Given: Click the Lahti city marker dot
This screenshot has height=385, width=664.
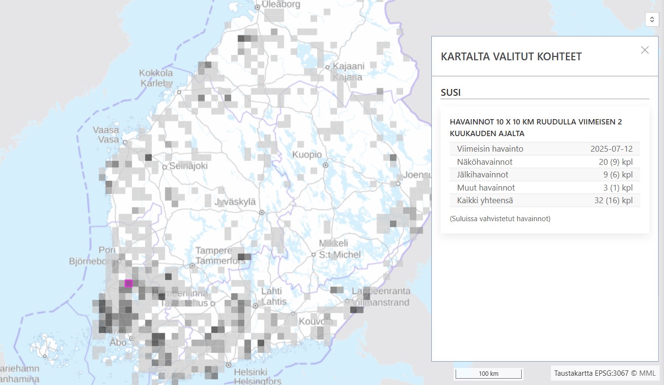Looking at the screenshot, I should 255,306.
